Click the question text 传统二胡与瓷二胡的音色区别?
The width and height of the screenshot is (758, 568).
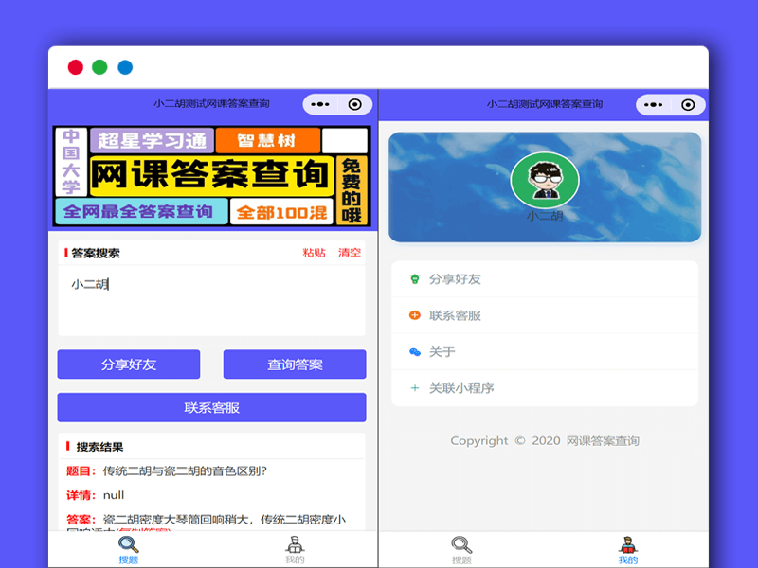click(185, 470)
